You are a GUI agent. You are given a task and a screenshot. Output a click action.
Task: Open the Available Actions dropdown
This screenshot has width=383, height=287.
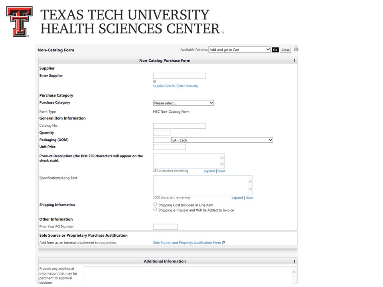[x=239, y=49]
